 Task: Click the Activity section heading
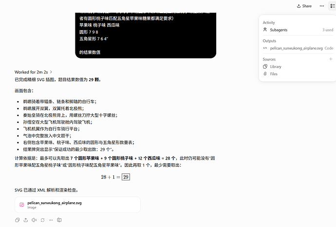click(269, 22)
